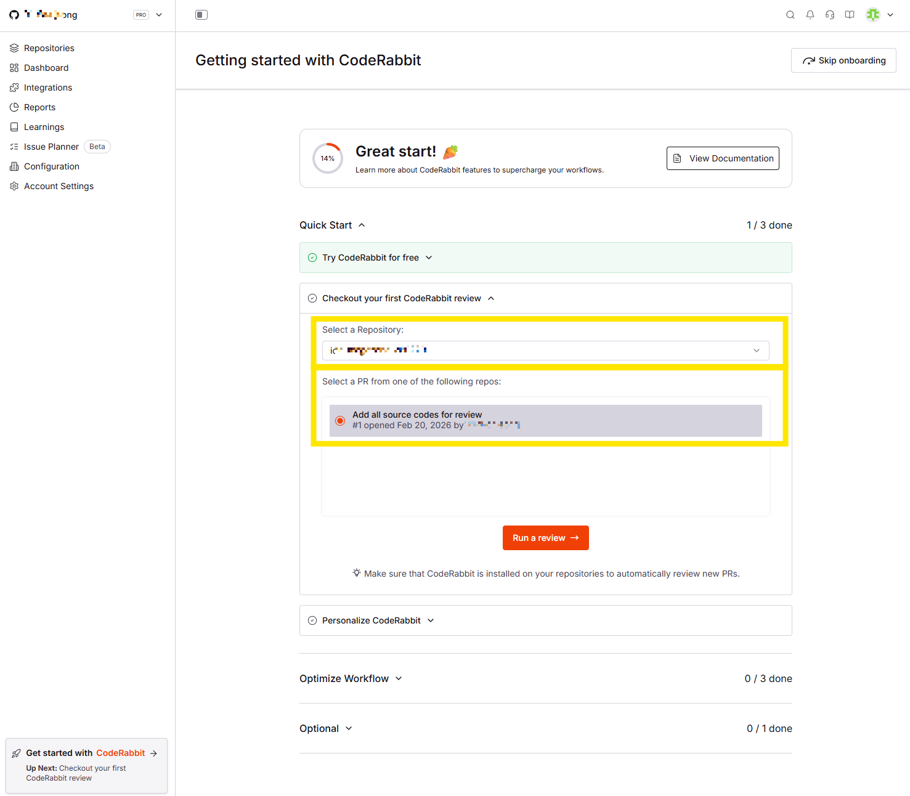
Task: Expand the Optional section
Action: click(x=349, y=728)
